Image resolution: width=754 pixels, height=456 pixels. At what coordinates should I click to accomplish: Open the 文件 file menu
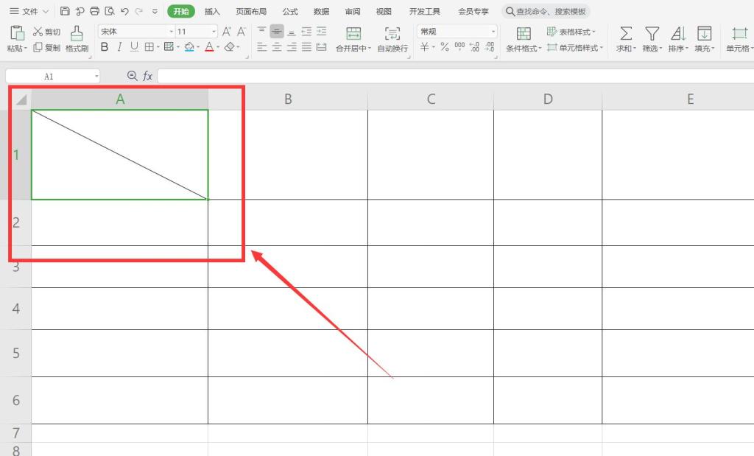(29, 11)
